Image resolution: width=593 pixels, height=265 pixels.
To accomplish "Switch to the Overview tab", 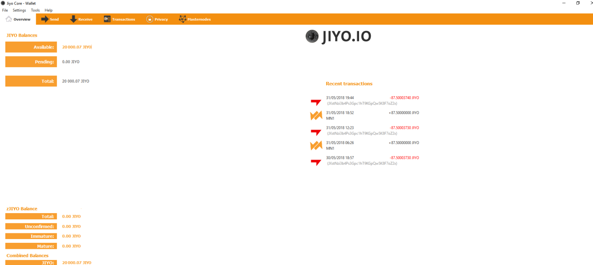I will click(x=19, y=19).
